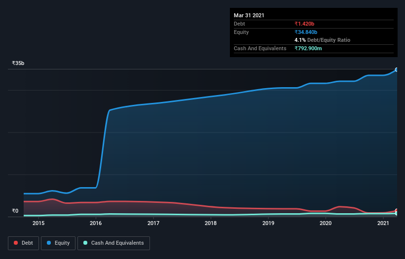405x259 pixels.
Task: Click the ₹34.840b equity value in tooltip
Action: pos(306,32)
